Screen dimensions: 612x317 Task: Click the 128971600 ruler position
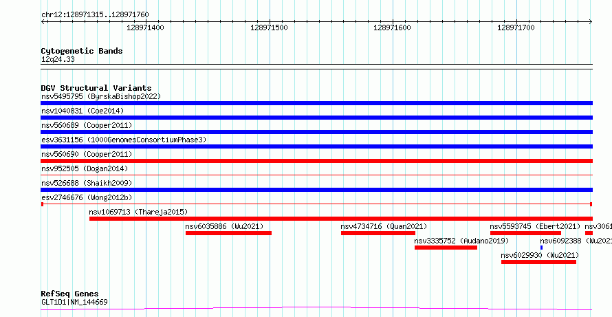[392, 28]
